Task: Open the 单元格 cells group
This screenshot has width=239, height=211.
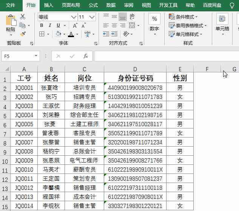Action: coord(222,25)
